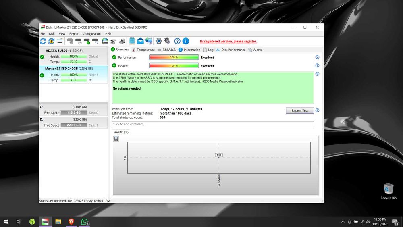Click the globe and monitor network icon
The height and width of the screenshot is (227, 403).
(149, 41)
